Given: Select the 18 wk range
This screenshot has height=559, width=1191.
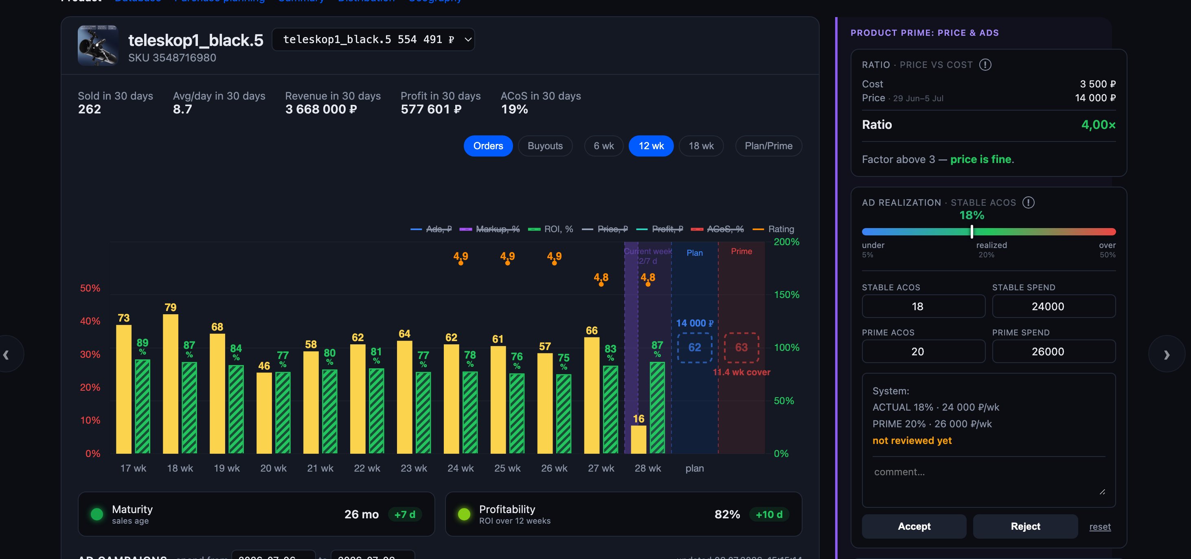Looking at the screenshot, I should tap(701, 146).
